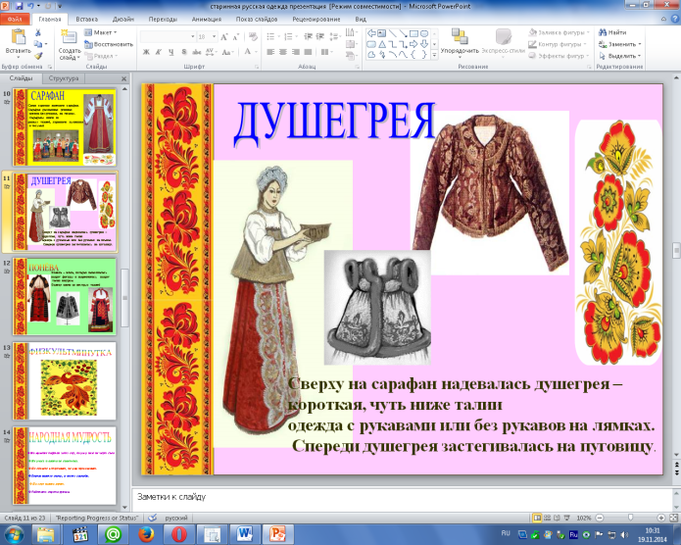Click the Save icon in quick access
Screen dimensions: 681x545
(x=20, y=6)
